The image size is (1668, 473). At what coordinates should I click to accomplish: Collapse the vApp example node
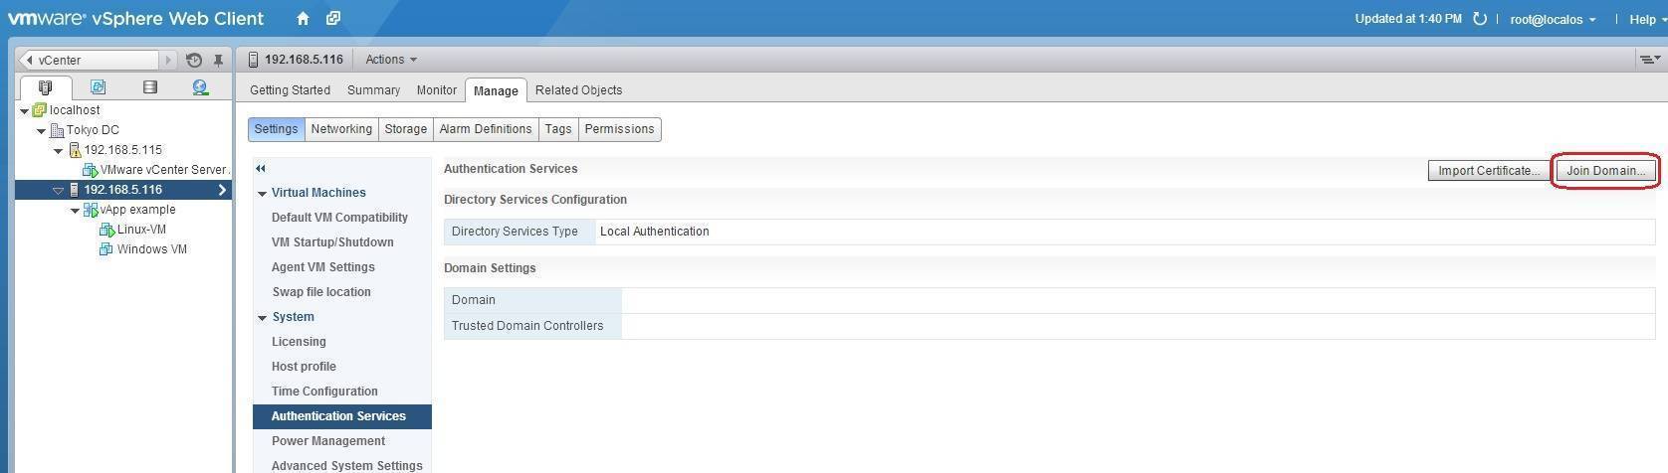click(x=75, y=211)
